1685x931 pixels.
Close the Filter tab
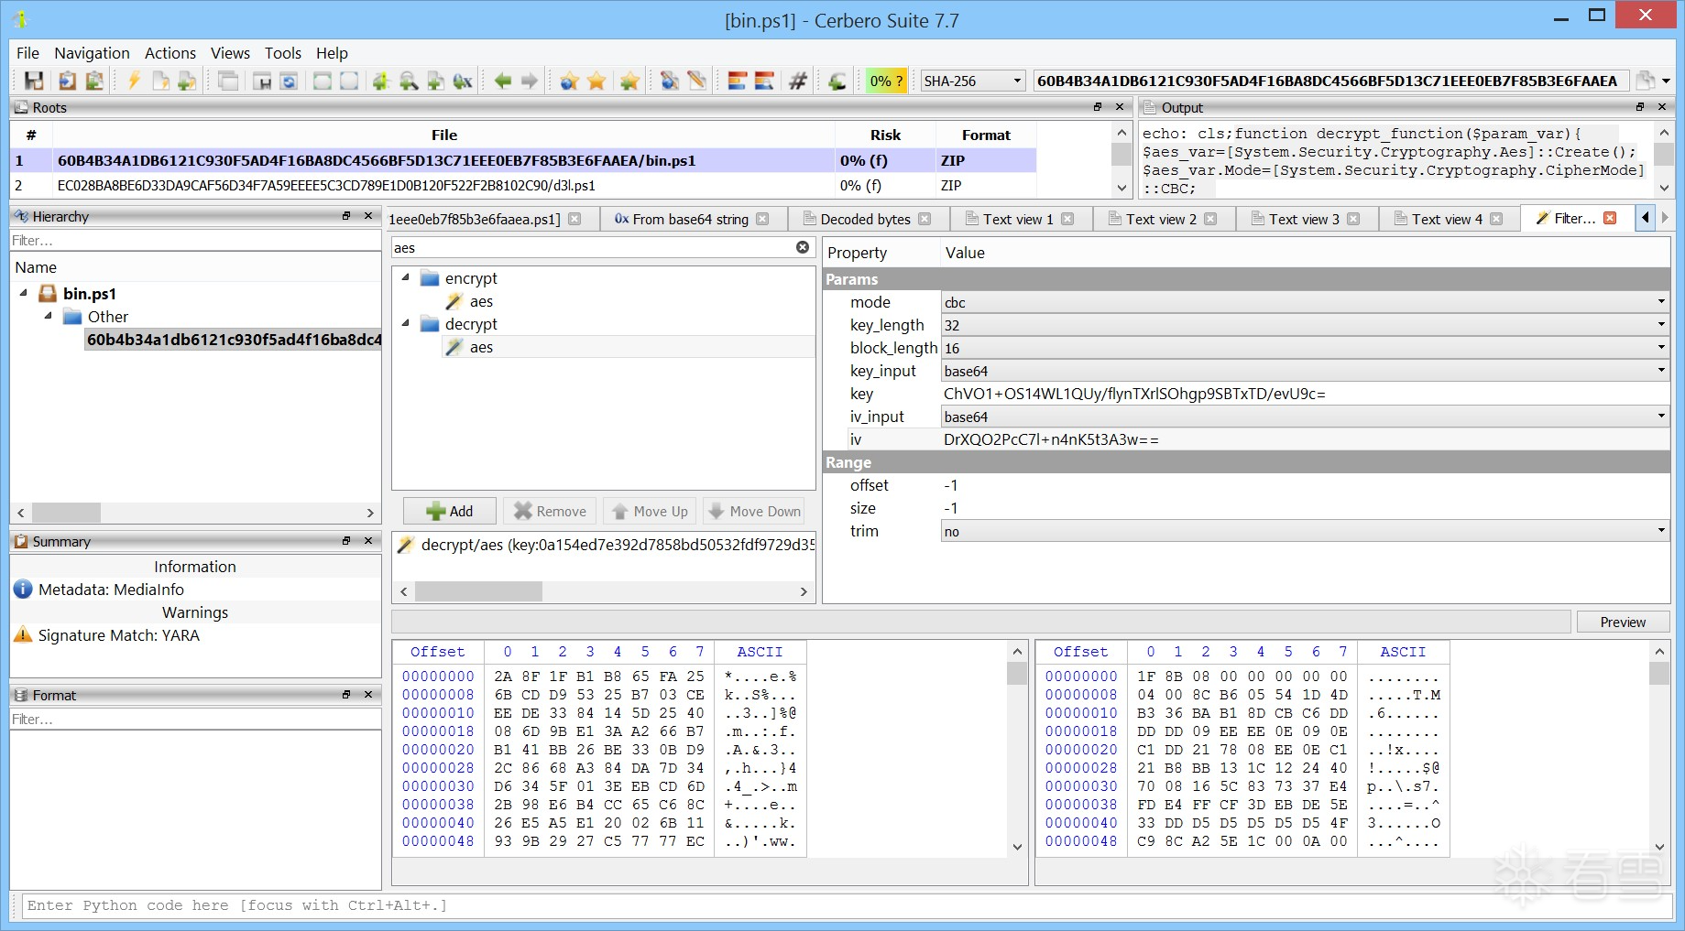1610,218
